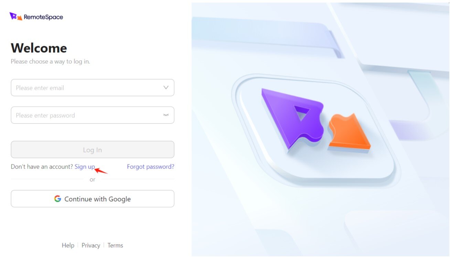Toggle password visibility in the password field
The height and width of the screenshot is (257, 450).
pos(166,115)
